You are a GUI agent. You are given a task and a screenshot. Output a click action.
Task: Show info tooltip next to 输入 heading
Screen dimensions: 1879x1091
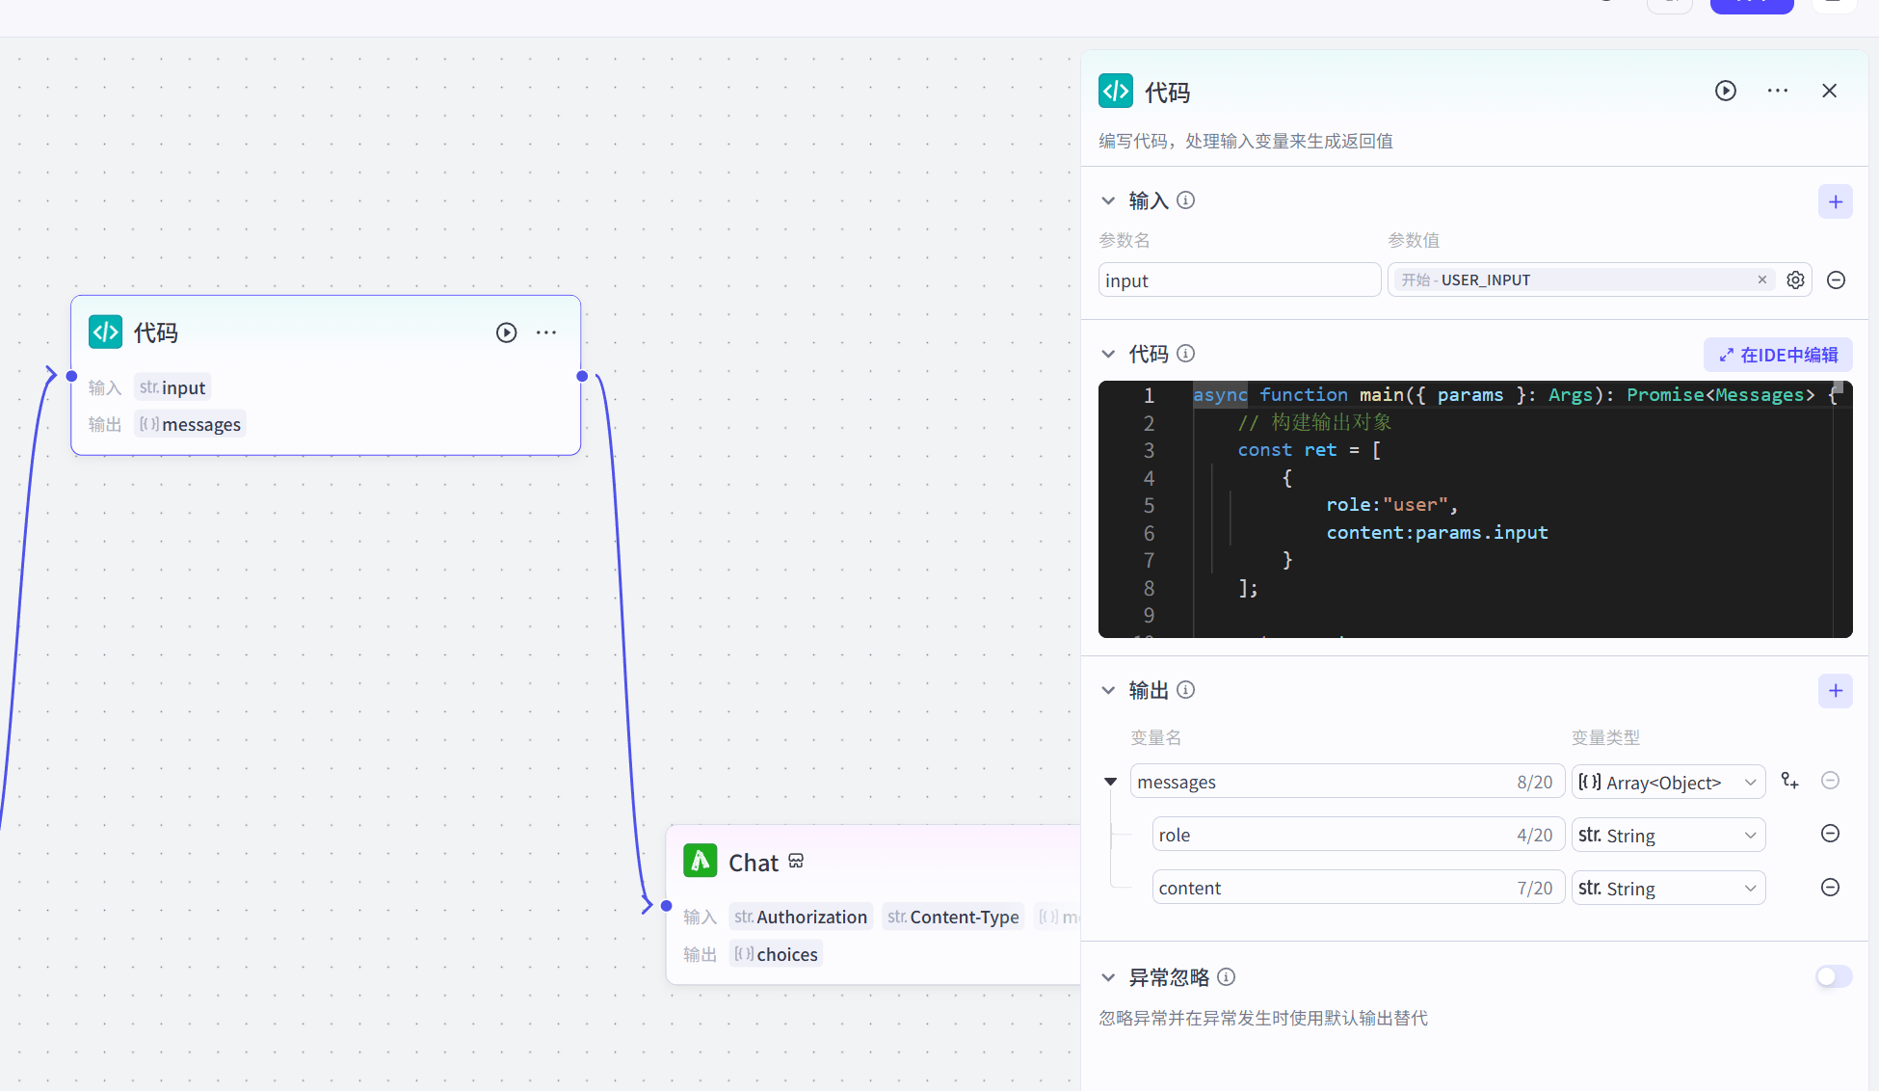(x=1186, y=200)
